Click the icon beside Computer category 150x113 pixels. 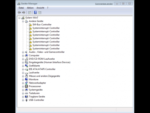click(27, 56)
